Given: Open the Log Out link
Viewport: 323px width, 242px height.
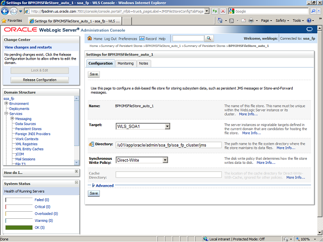Looking at the screenshot, I should point(111,39).
